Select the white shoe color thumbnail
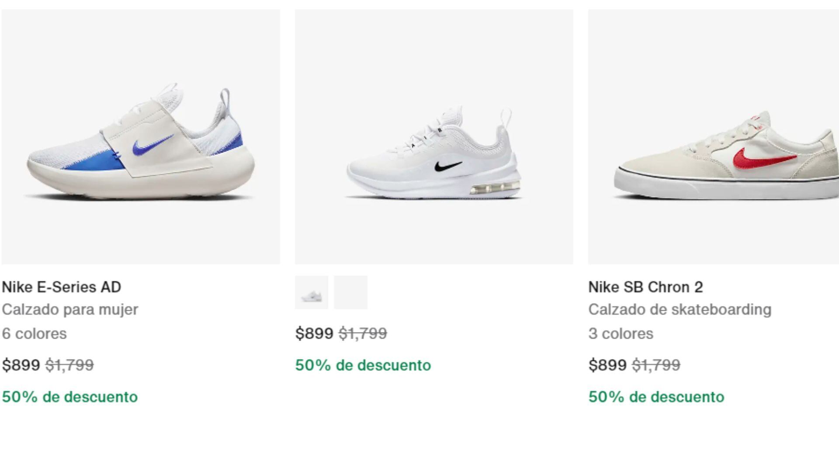The width and height of the screenshot is (839, 472). (312, 292)
